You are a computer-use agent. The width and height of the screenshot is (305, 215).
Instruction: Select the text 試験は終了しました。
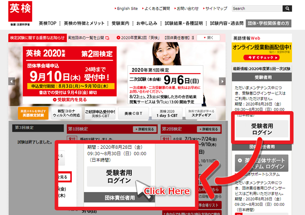(35, 142)
